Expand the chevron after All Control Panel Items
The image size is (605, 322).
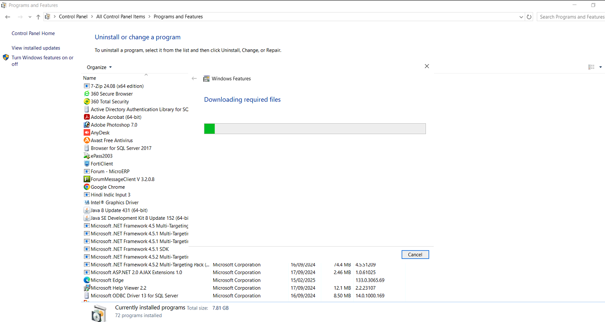[x=149, y=17]
